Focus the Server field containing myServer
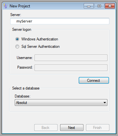Image resolution: width=118 pixels, height=136 pixels. [x=60, y=21]
